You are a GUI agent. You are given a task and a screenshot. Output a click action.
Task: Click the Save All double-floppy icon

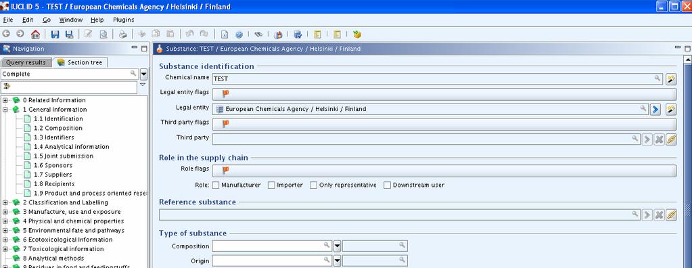(x=69, y=34)
